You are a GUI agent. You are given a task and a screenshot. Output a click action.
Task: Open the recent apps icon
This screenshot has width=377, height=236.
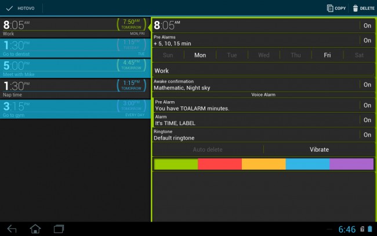59,228
